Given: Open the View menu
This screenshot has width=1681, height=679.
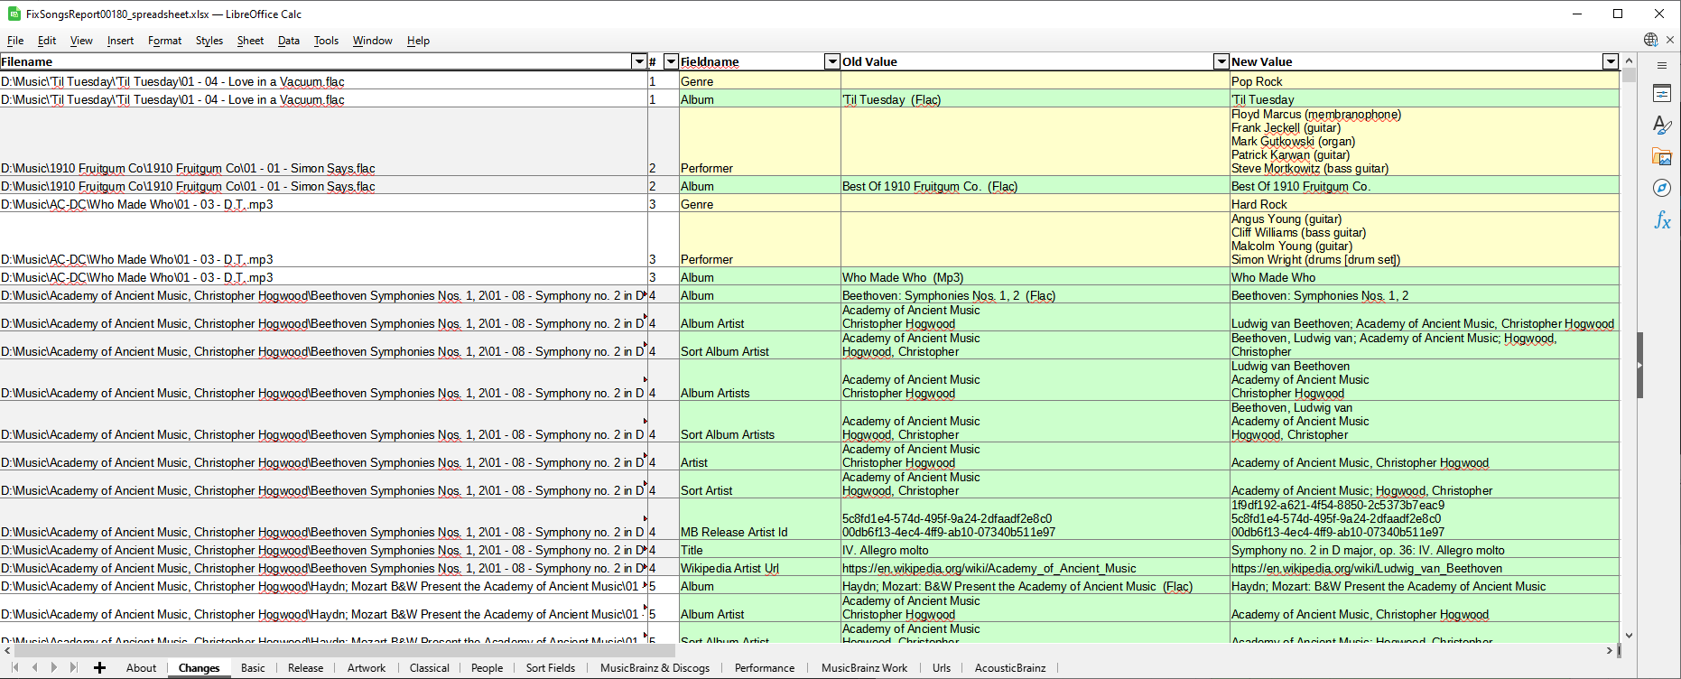Looking at the screenshot, I should 81,41.
